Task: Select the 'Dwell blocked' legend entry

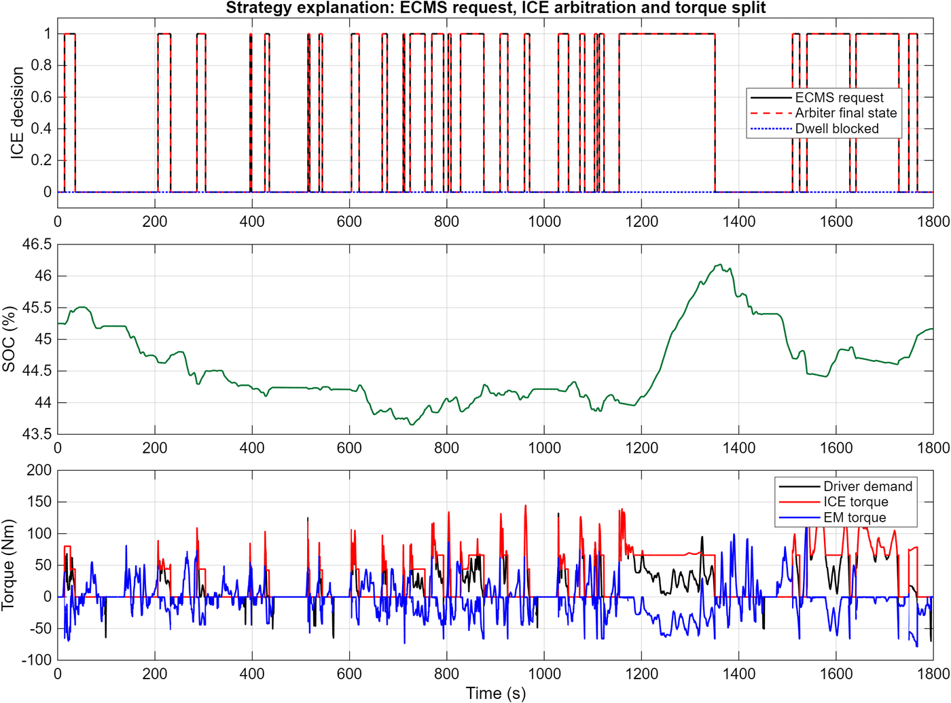Action: tap(824, 129)
